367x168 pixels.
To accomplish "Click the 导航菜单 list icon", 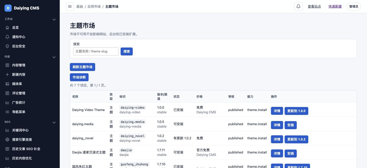I will [7, 112].
